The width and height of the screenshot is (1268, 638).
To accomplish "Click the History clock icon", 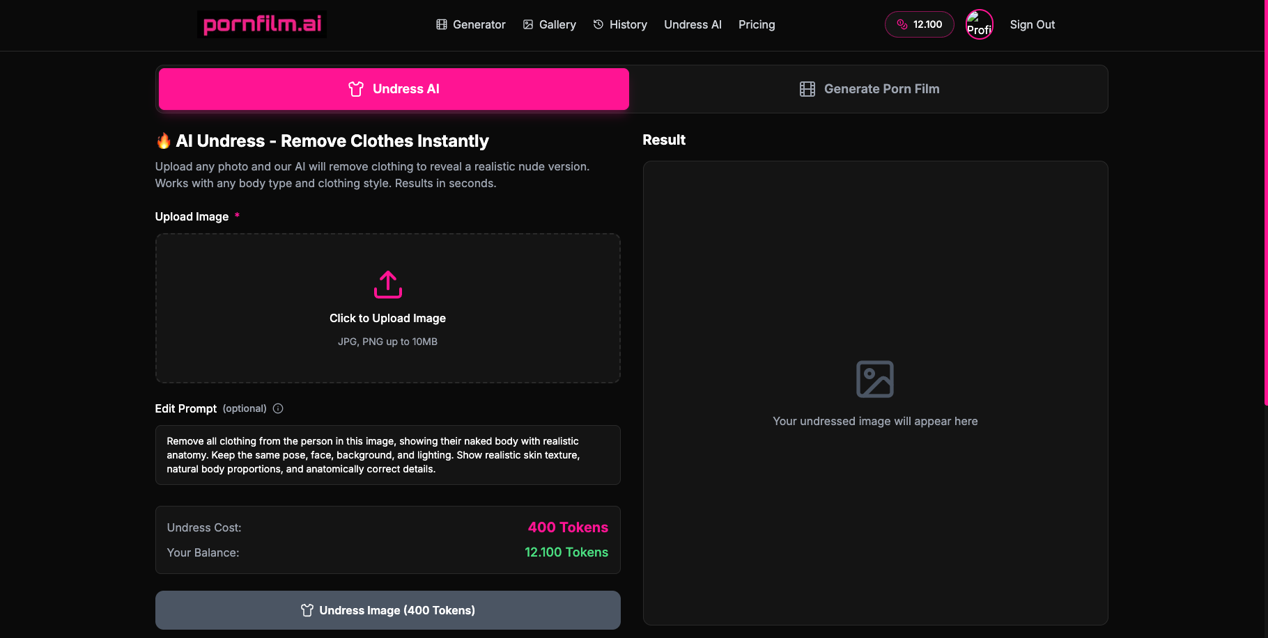I will [x=598, y=24].
